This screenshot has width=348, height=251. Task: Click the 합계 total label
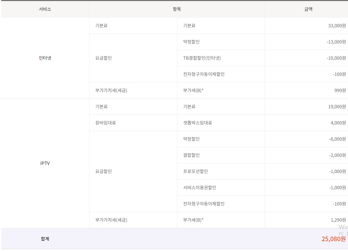[45, 239]
